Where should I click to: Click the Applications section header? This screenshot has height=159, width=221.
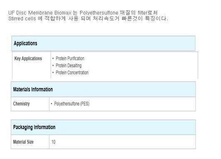(103, 43)
